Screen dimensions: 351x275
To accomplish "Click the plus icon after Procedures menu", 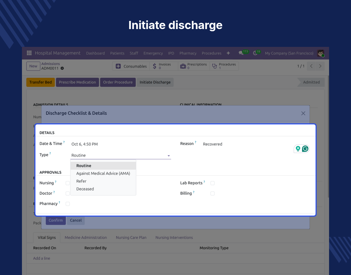I will click(x=228, y=53).
